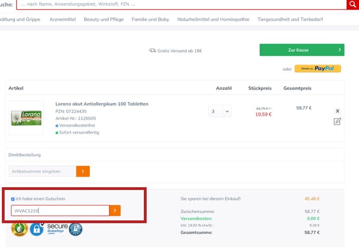Open the quantity dropdown showing 3
The image size is (359, 249).
(x=220, y=111)
